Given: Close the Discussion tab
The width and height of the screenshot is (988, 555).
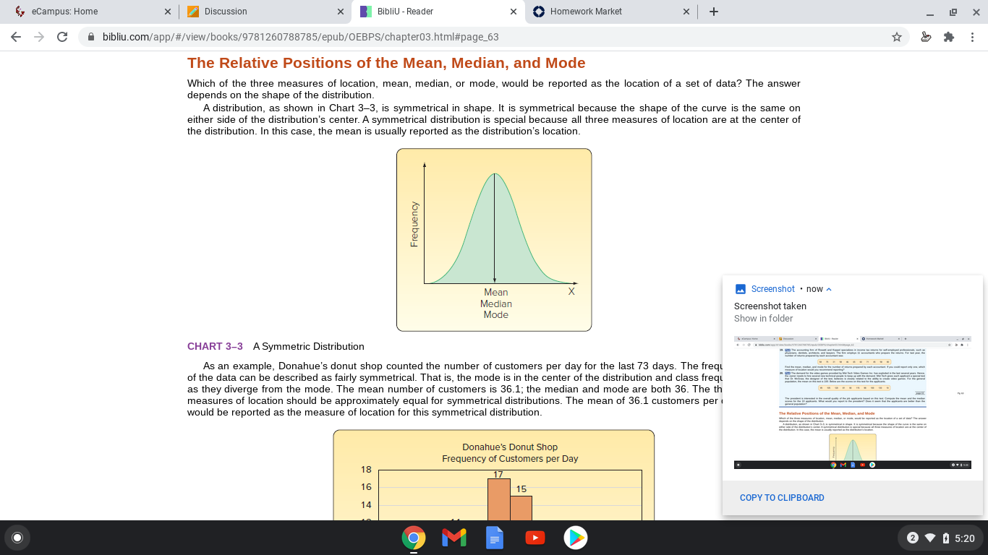Looking at the screenshot, I should point(341,12).
